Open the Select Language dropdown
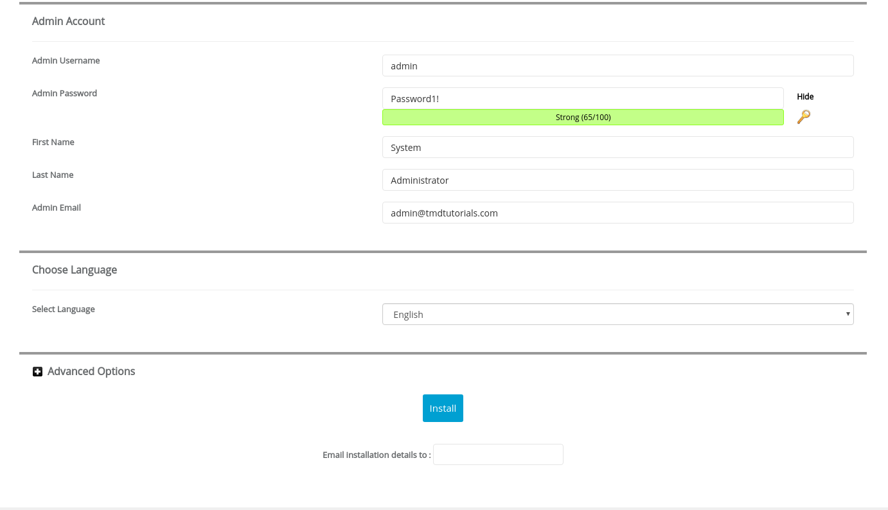This screenshot has width=888, height=510. click(617, 313)
